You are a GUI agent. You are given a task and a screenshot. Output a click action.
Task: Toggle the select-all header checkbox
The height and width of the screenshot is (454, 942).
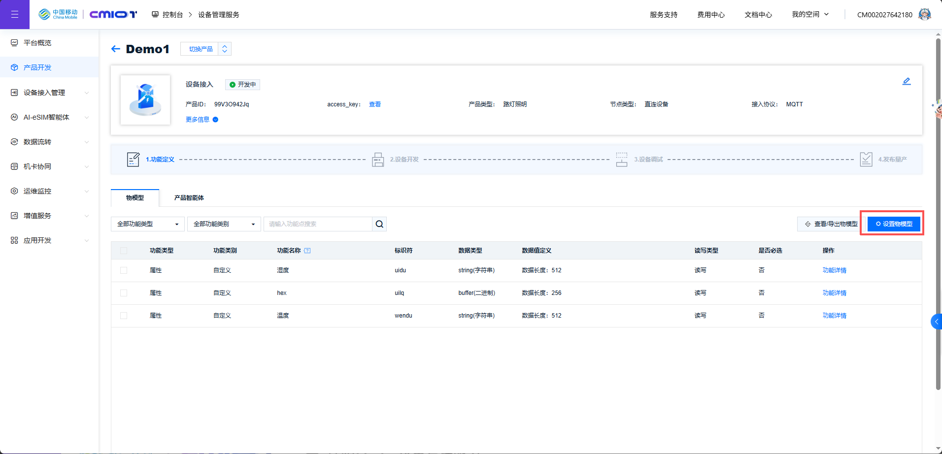124,251
